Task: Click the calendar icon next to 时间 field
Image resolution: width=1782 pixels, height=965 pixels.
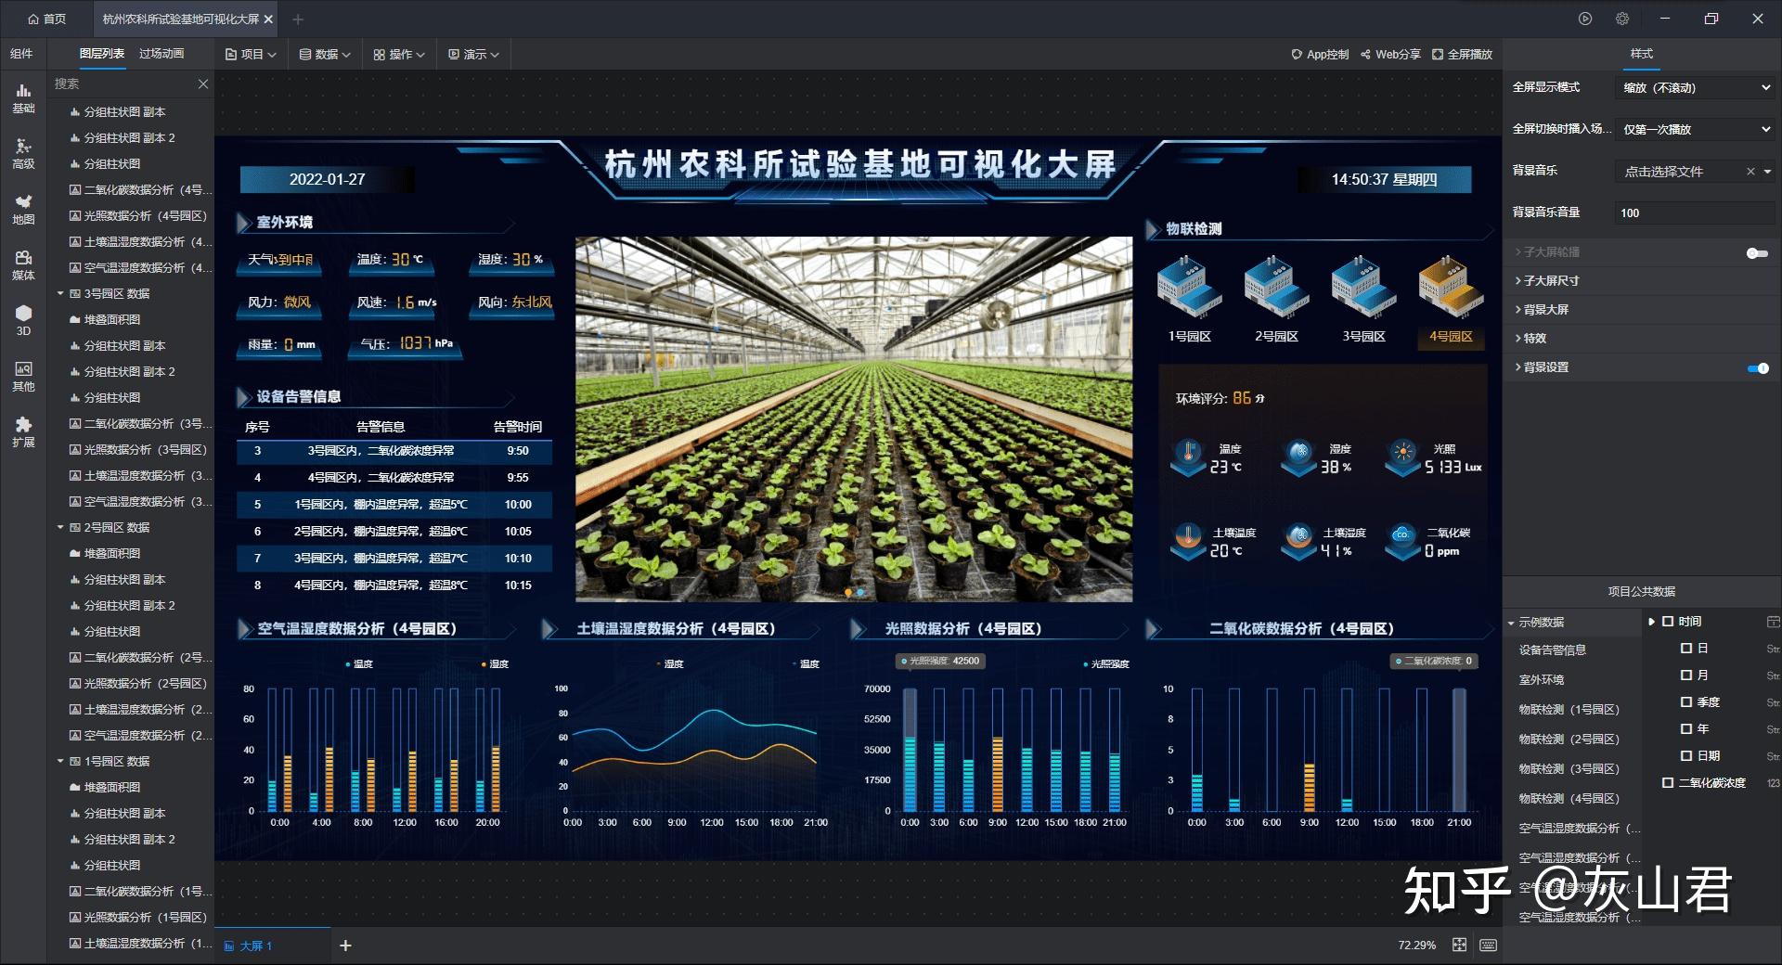Action: click(1773, 622)
